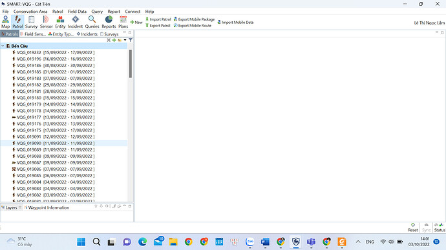446x250 pixels.
Task: Switch to the Entity Types tab
Action: pos(61,34)
